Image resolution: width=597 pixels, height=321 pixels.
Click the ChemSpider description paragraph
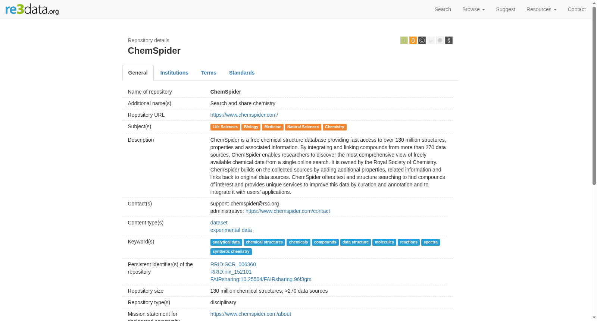click(328, 166)
